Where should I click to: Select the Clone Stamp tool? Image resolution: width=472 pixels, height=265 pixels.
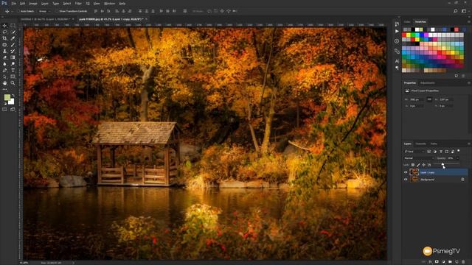click(x=5, y=51)
